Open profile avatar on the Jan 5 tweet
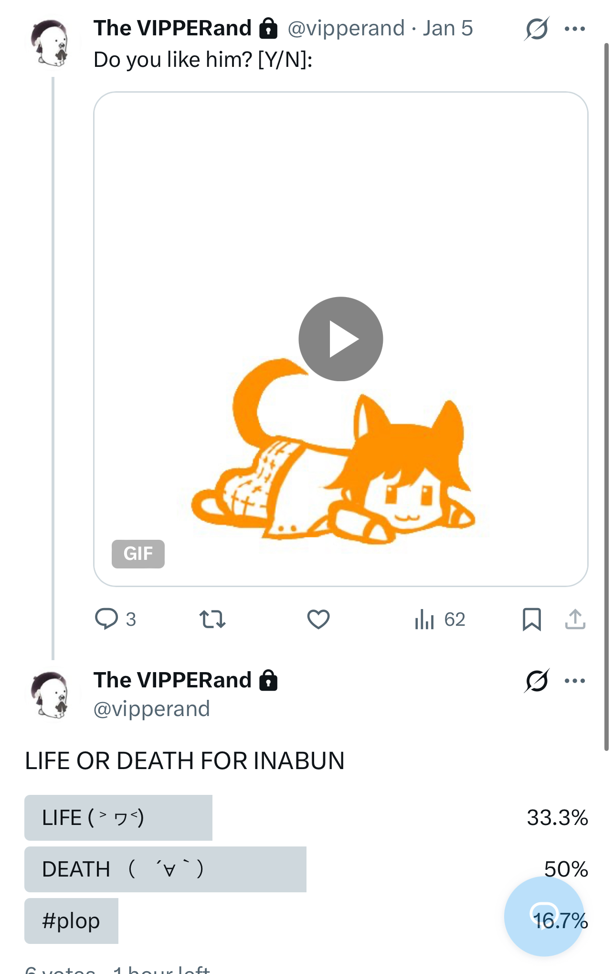613x974 pixels. [52, 43]
